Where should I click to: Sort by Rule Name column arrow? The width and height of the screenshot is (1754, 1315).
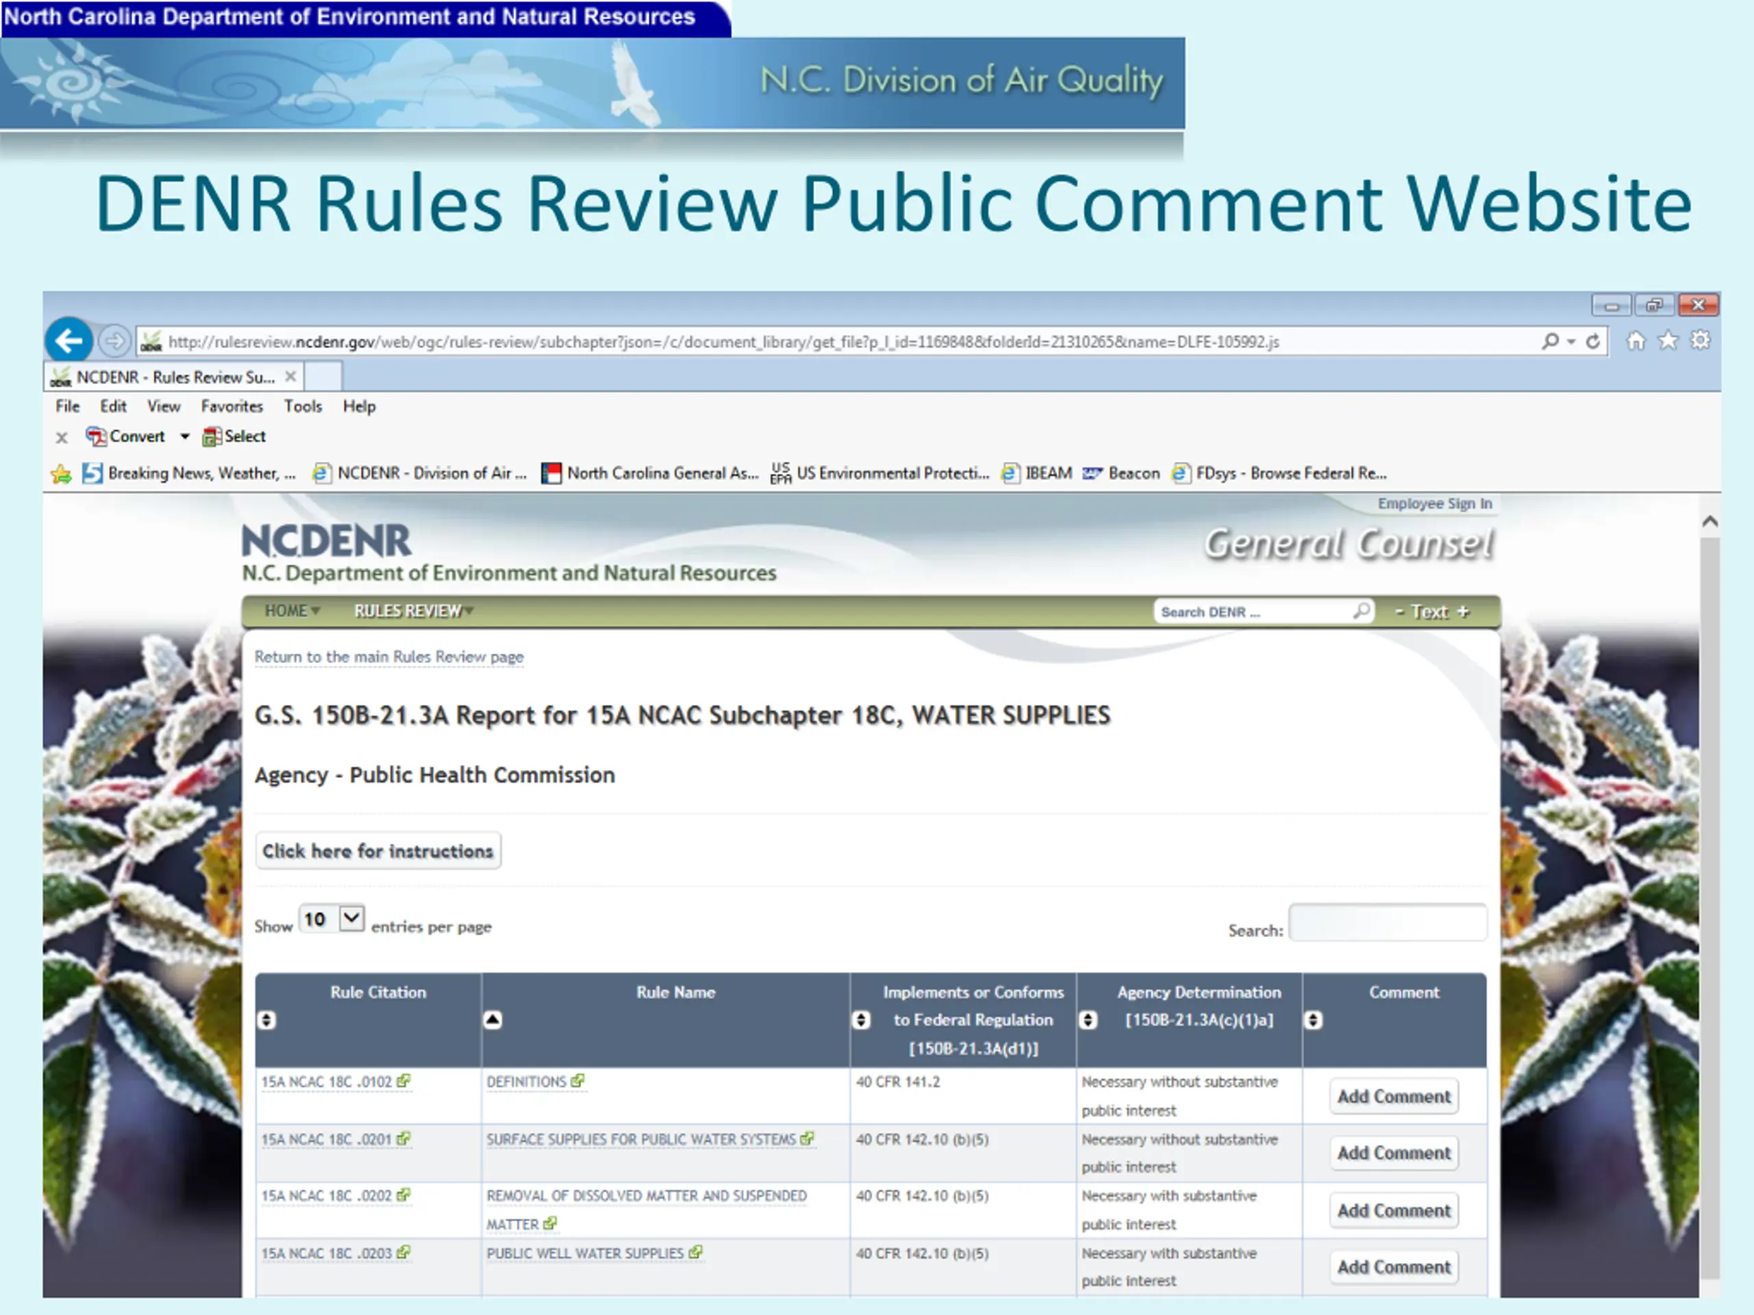tap(493, 1021)
